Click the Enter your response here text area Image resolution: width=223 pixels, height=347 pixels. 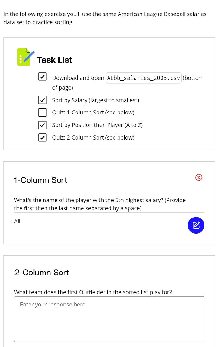[x=109, y=319]
